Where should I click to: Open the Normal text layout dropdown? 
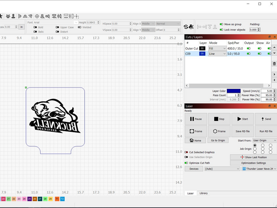pyautogui.click(x=168, y=24)
